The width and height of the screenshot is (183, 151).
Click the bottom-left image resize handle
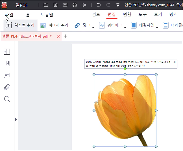point(94,146)
